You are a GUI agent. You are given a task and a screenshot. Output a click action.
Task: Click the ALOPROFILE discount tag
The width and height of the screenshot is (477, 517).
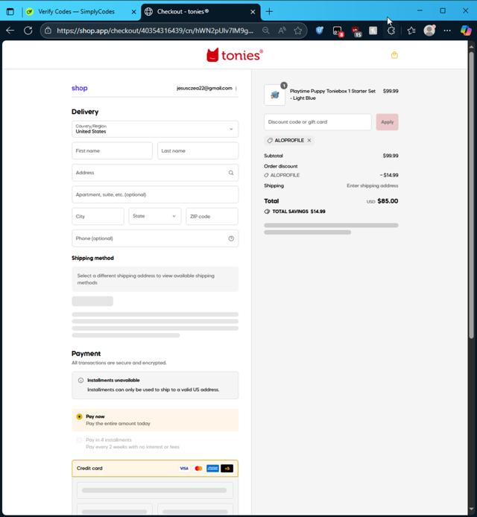pos(289,141)
